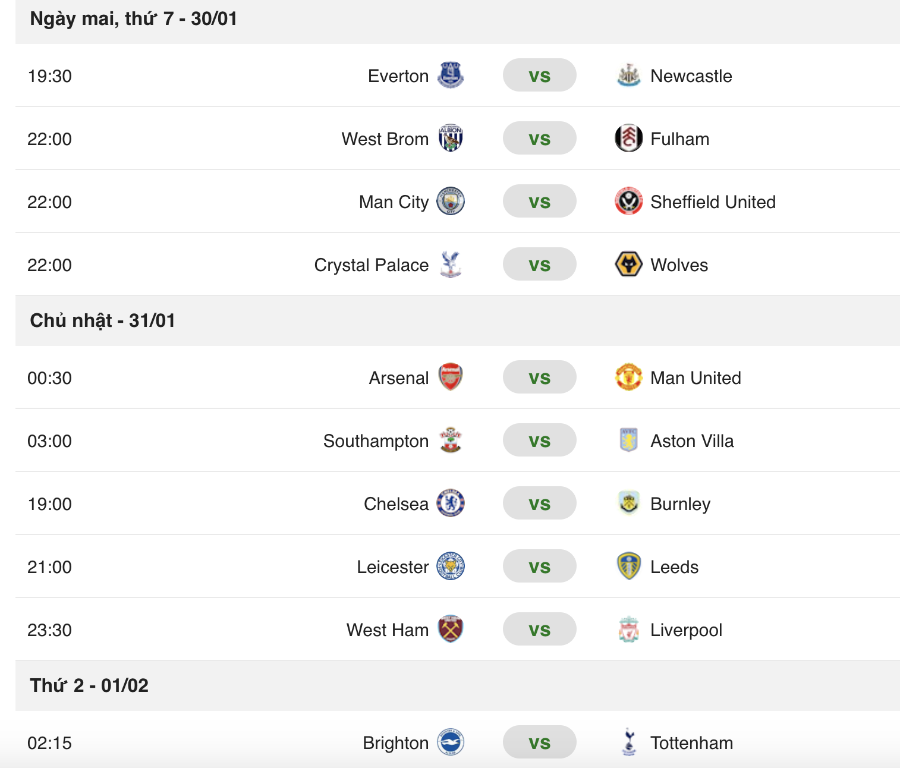900x768 pixels.
Task: Click the 23:30 kickoff time for West Ham
Action: pyautogui.click(x=50, y=629)
